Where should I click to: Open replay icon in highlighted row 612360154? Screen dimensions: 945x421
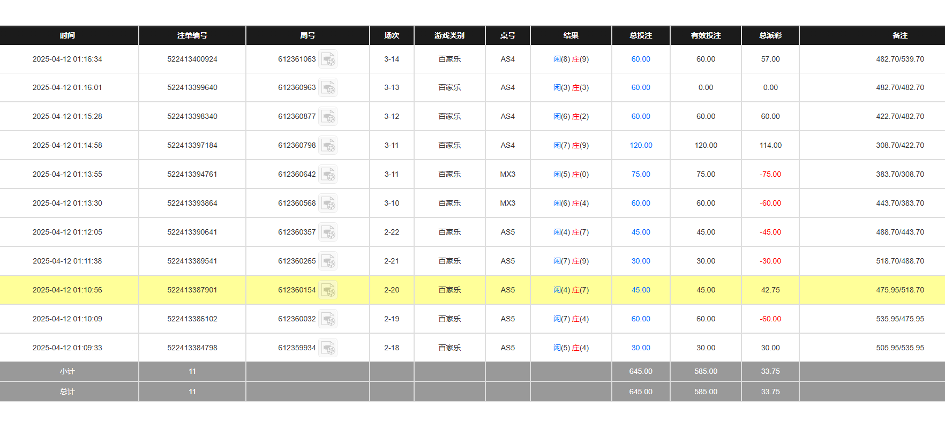pyautogui.click(x=328, y=290)
